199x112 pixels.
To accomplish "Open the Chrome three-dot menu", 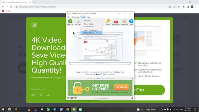I will [x=196, y=7].
